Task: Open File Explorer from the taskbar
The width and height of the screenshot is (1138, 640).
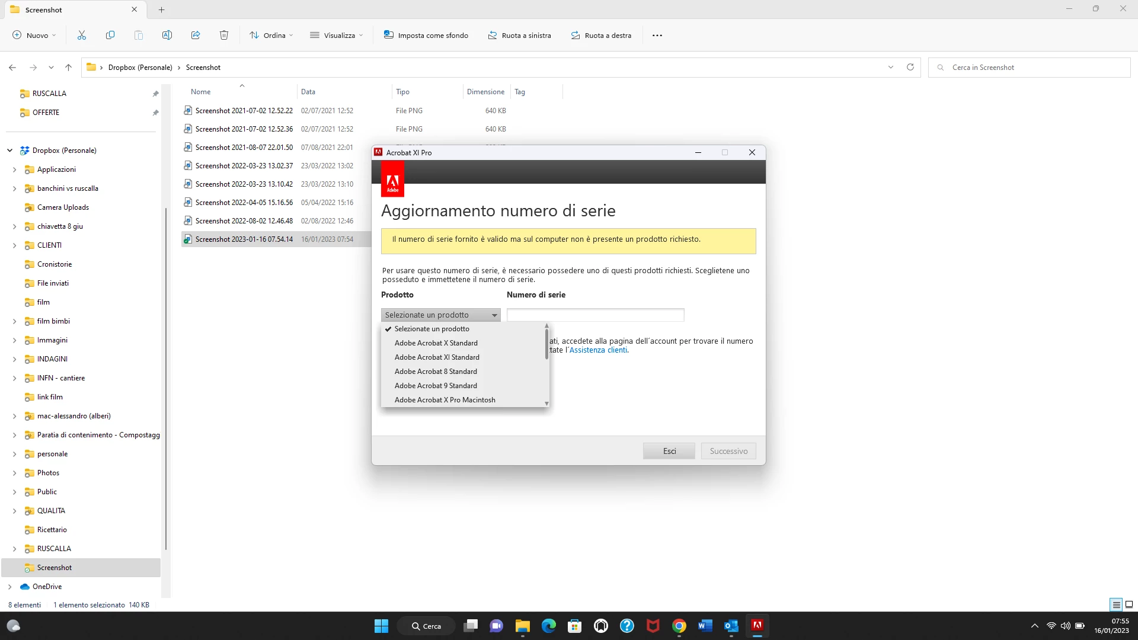Action: [x=522, y=626]
